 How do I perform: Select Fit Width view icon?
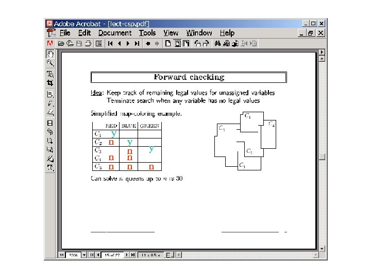(x=186, y=43)
